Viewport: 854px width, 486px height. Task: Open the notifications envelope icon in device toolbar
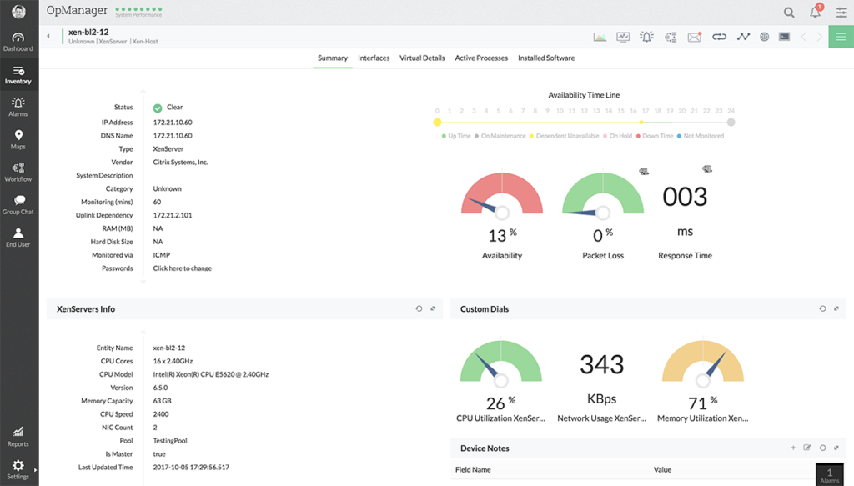pyautogui.click(x=694, y=37)
